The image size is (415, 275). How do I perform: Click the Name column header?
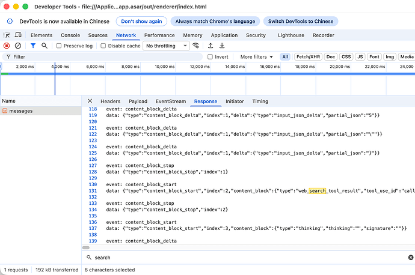coord(41,101)
